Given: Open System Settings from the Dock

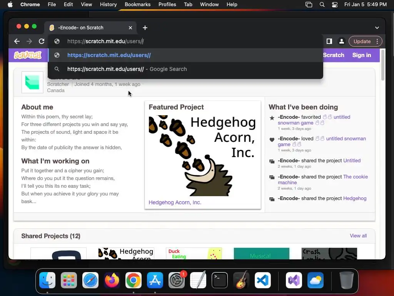Looking at the screenshot, I should coord(177,280).
